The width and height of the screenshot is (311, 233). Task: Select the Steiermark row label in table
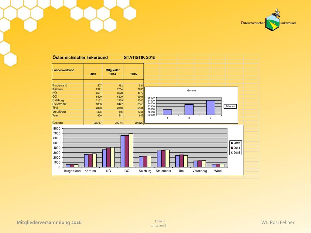(x=60, y=104)
